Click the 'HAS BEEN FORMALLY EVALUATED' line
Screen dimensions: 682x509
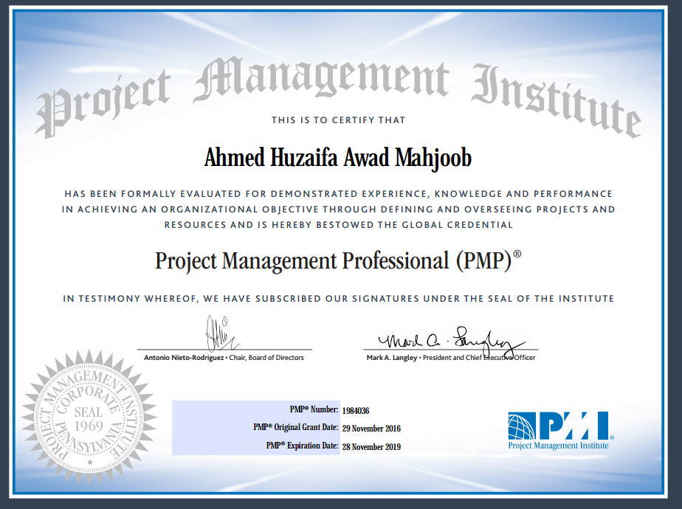click(338, 194)
